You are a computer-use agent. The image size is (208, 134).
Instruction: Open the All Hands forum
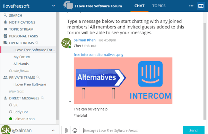[21, 64]
